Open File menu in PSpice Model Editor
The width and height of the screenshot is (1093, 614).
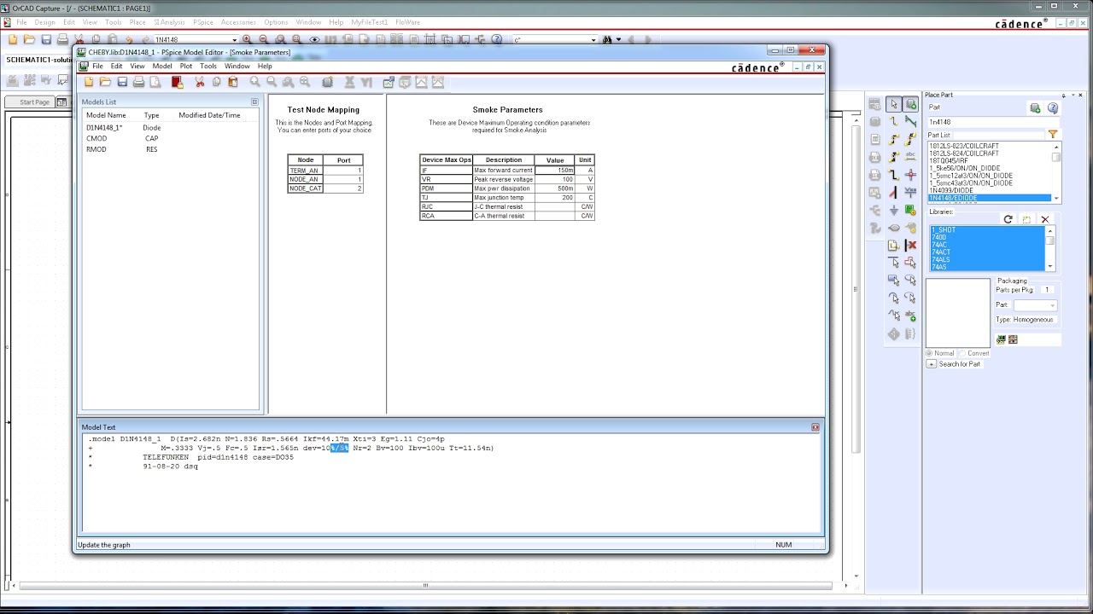[97, 67]
